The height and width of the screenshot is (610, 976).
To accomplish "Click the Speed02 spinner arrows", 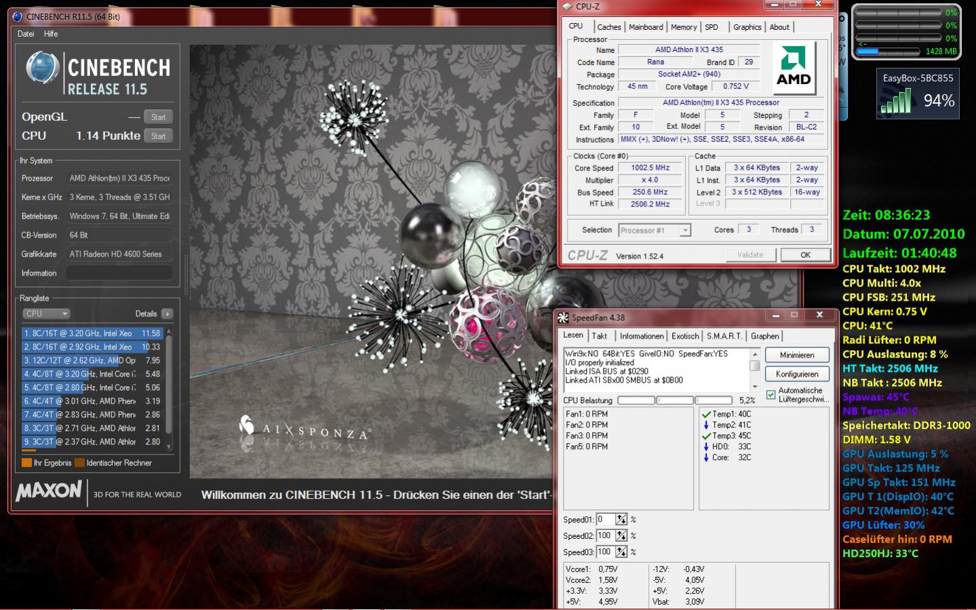I will click(621, 535).
